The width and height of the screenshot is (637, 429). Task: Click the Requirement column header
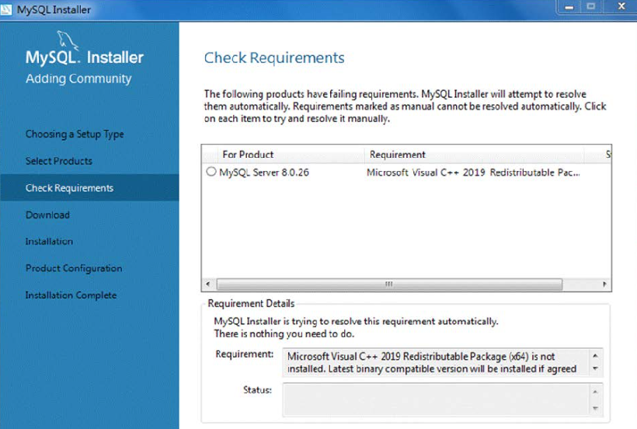[474, 155]
